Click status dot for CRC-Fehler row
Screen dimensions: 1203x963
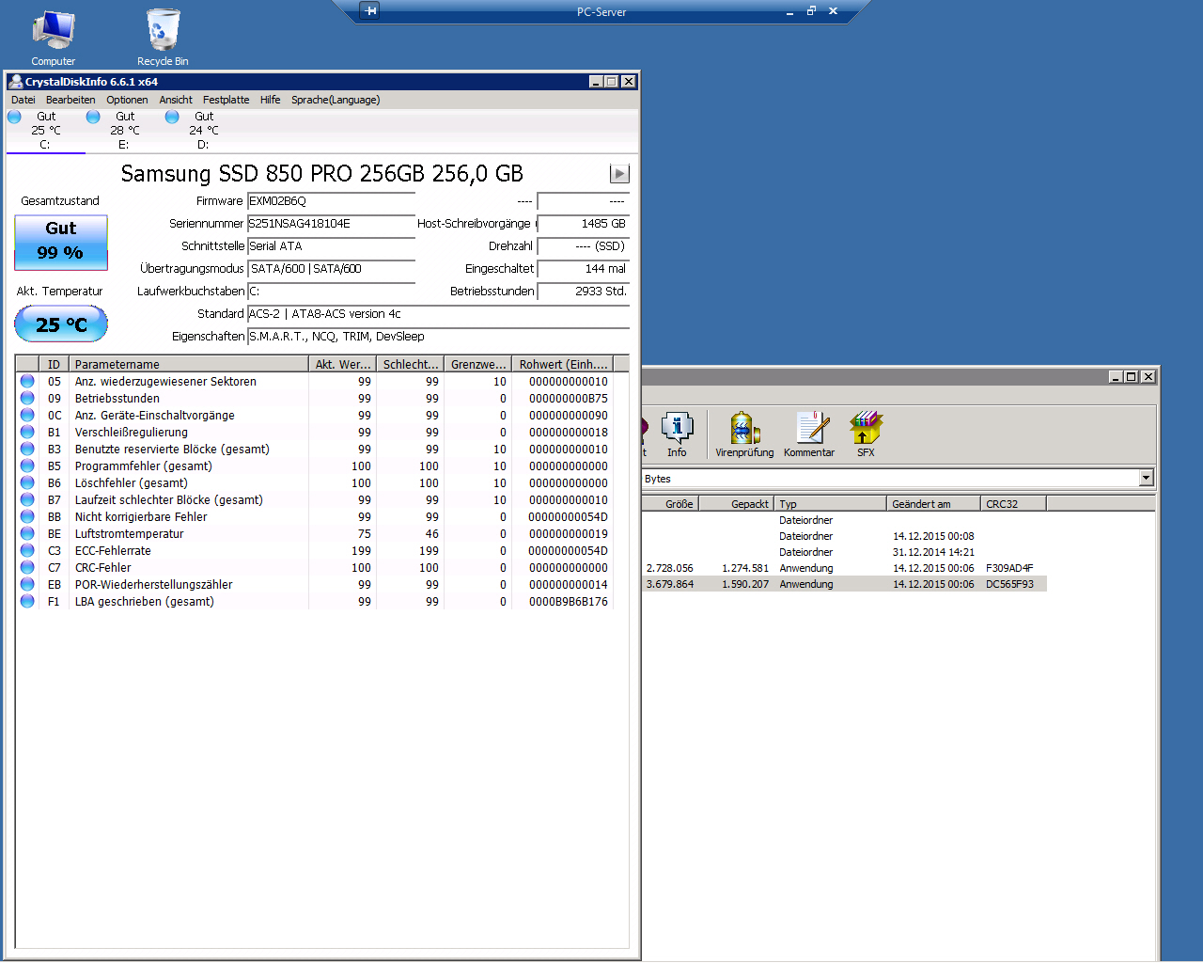tap(27, 567)
